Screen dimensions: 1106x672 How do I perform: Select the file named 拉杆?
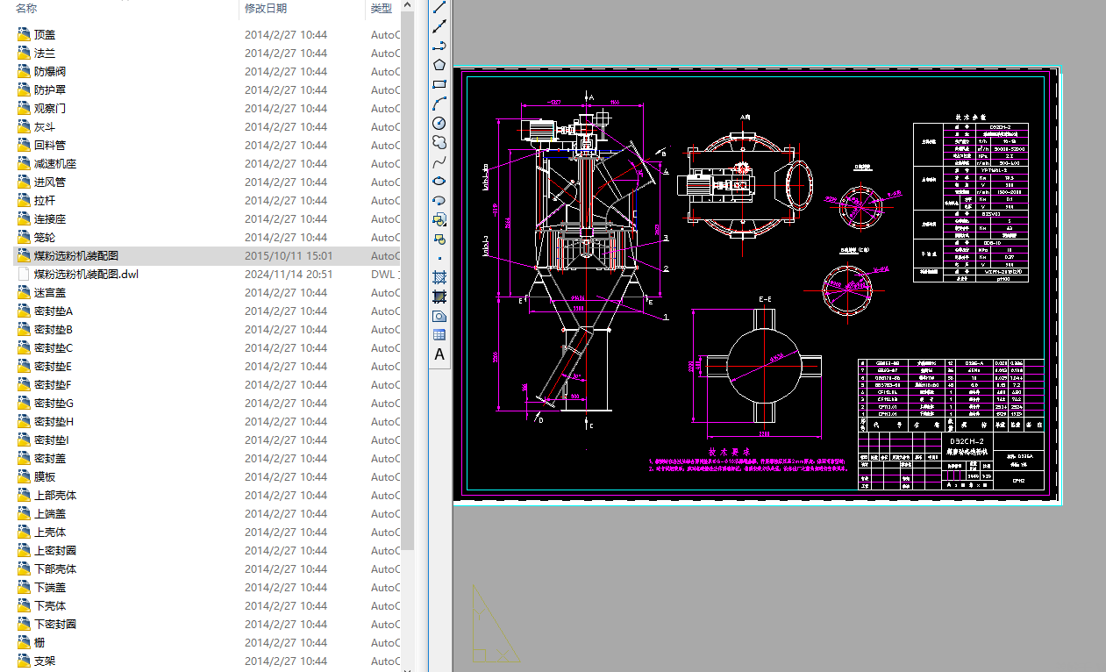(x=45, y=201)
